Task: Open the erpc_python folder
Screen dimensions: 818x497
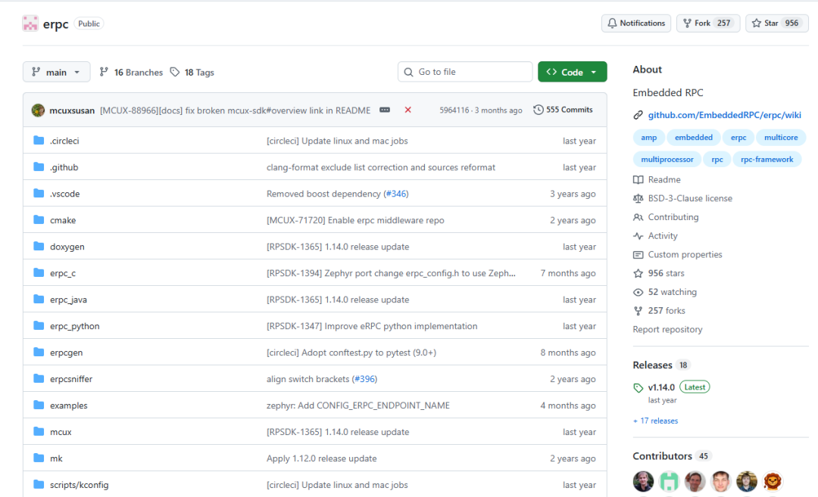Action: [74, 326]
